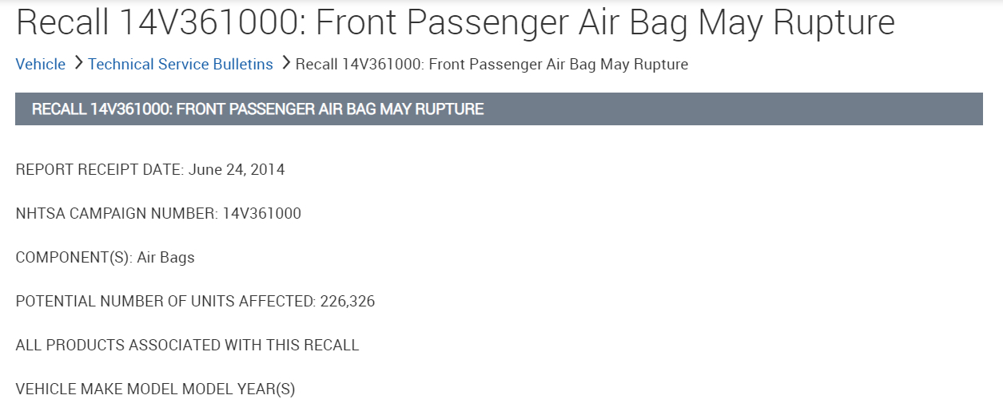Click the date June 24, 2014
The image size is (1003, 411).
pos(237,170)
